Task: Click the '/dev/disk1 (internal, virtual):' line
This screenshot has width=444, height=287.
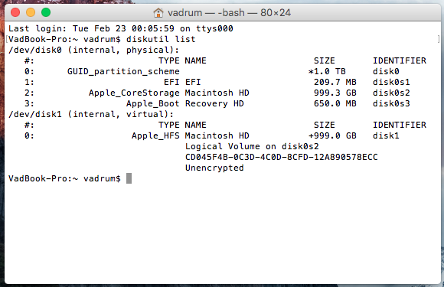Action: (91, 114)
